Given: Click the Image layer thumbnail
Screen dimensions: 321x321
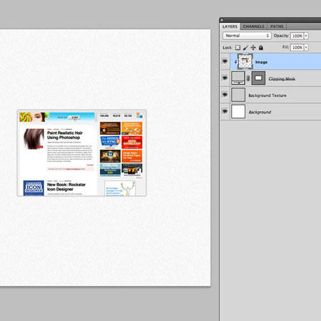Looking at the screenshot, I should coord(245,61).
